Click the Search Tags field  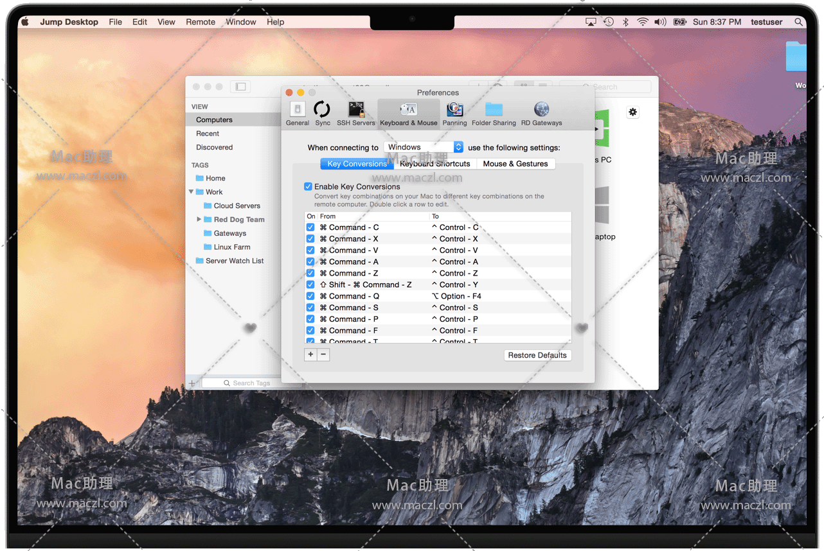pos(251,383)
